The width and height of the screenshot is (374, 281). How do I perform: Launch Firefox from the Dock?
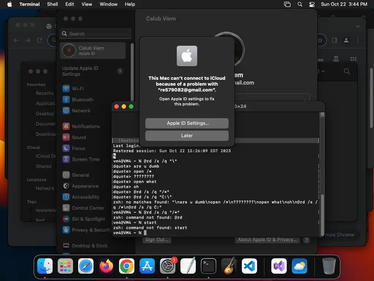(106, 266)
